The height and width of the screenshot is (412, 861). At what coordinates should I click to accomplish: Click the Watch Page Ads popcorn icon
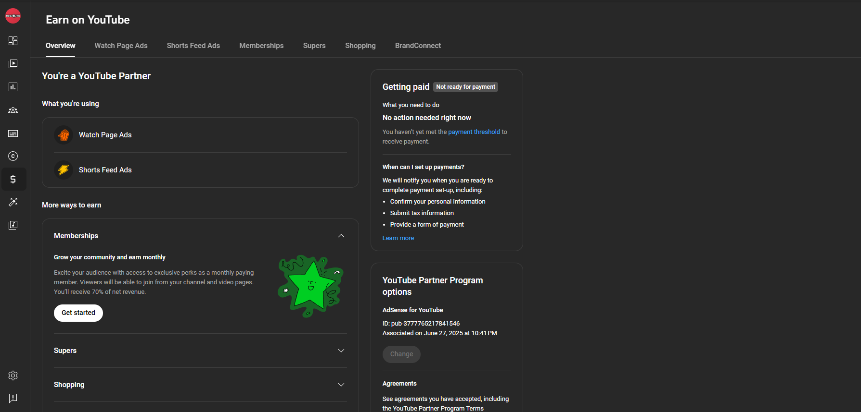point(64,135)
